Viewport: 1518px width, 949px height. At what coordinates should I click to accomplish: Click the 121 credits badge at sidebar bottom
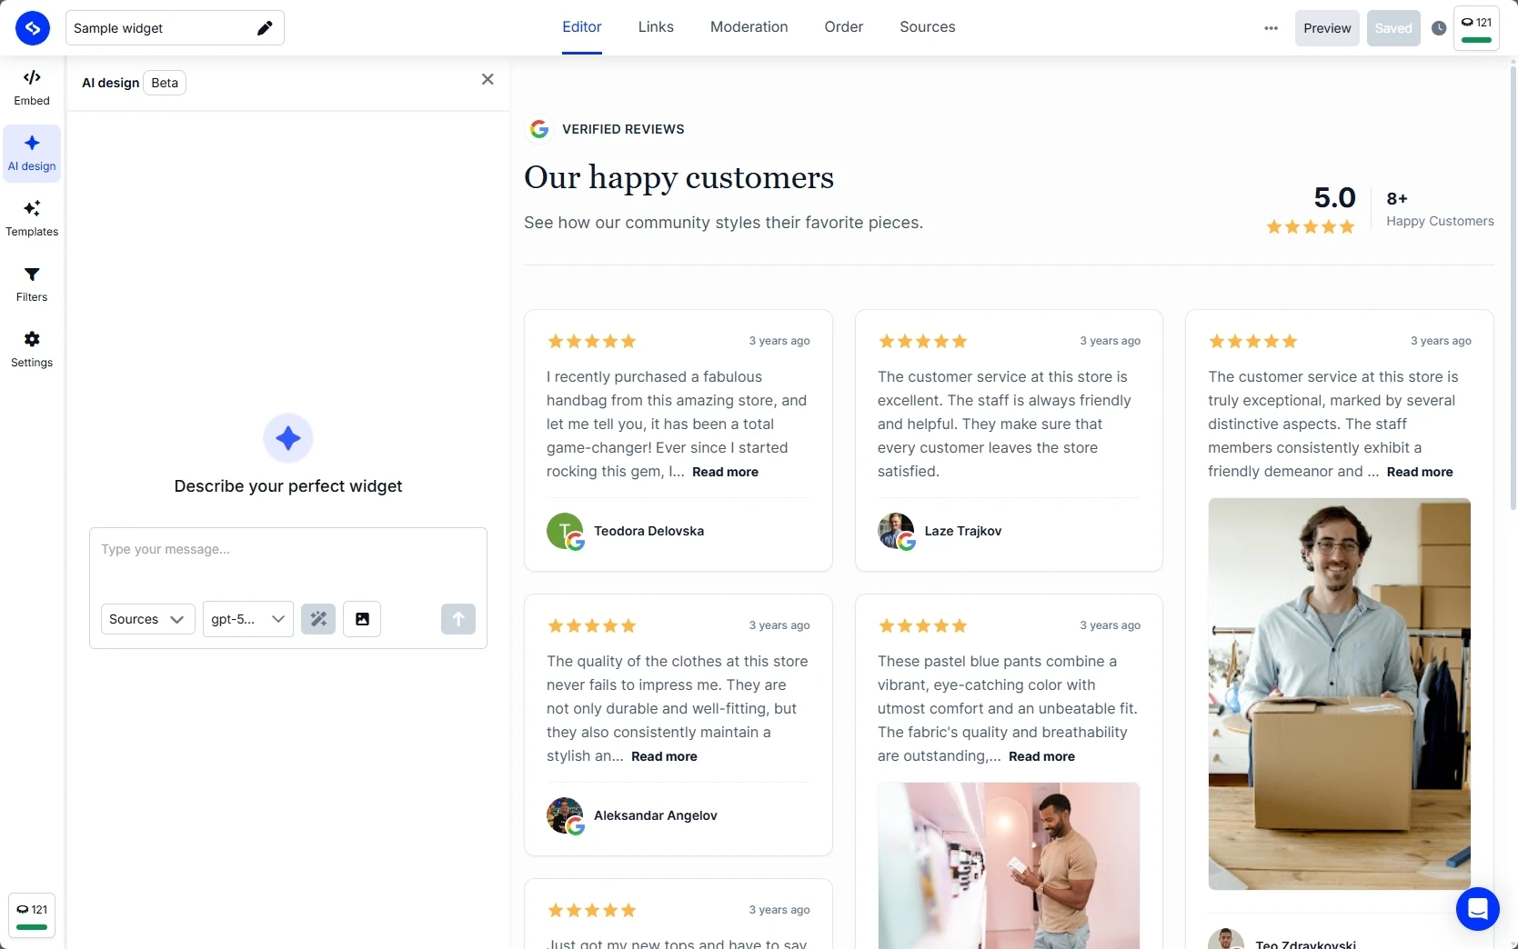click(x=32, y=915)
